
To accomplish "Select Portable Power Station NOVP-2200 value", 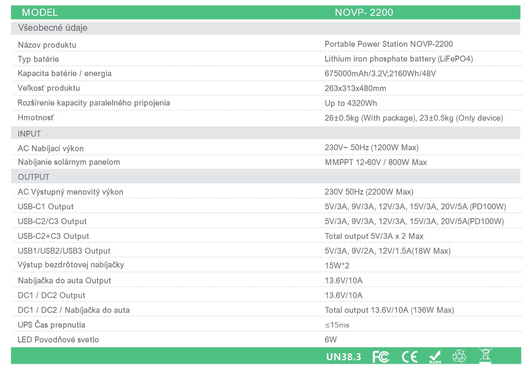I will tap(389, 44).
